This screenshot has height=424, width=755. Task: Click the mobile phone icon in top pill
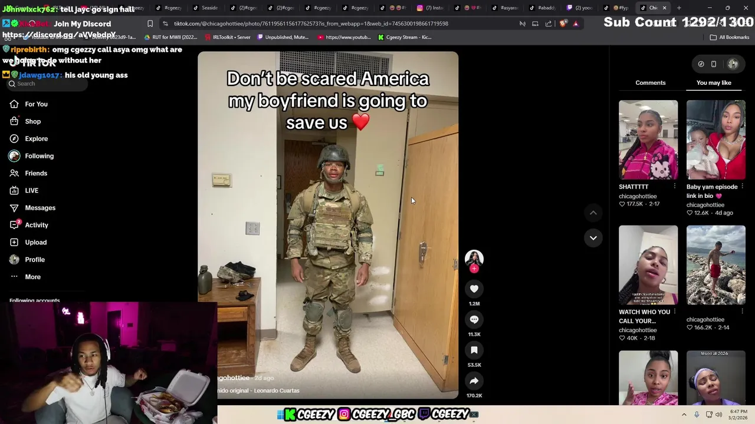coord(714,64)
